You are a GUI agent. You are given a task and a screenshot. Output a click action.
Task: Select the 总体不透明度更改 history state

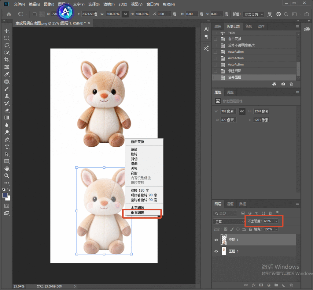254,45
